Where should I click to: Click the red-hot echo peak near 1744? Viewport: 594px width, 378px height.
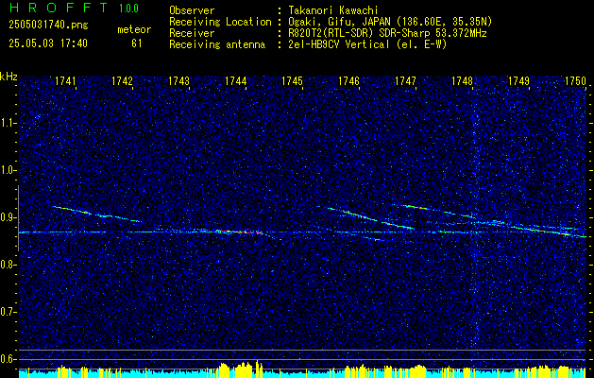239,232
